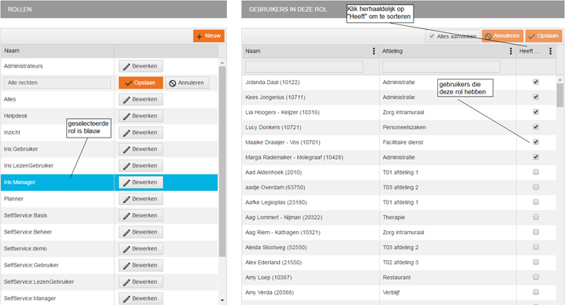Uncheck the role for Lucy Donkers
The image size is (565, 305).
(x=536, y=127)
